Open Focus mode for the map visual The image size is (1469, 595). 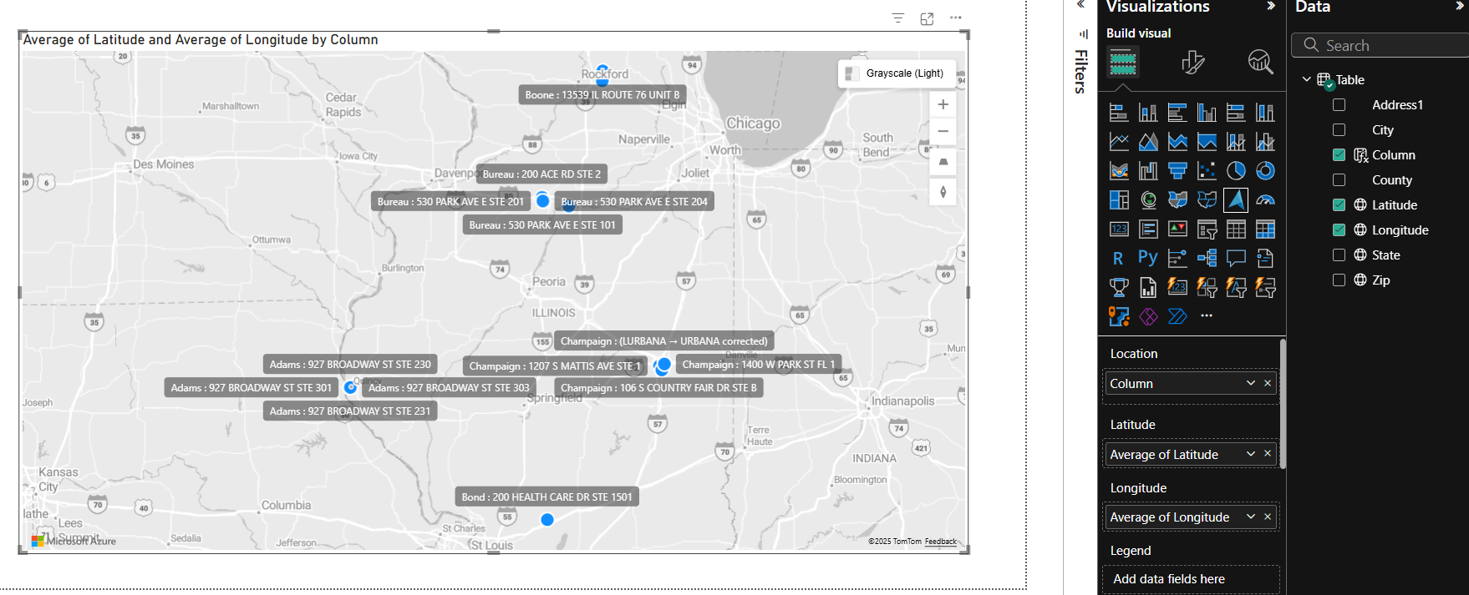[x=927, y=18]
